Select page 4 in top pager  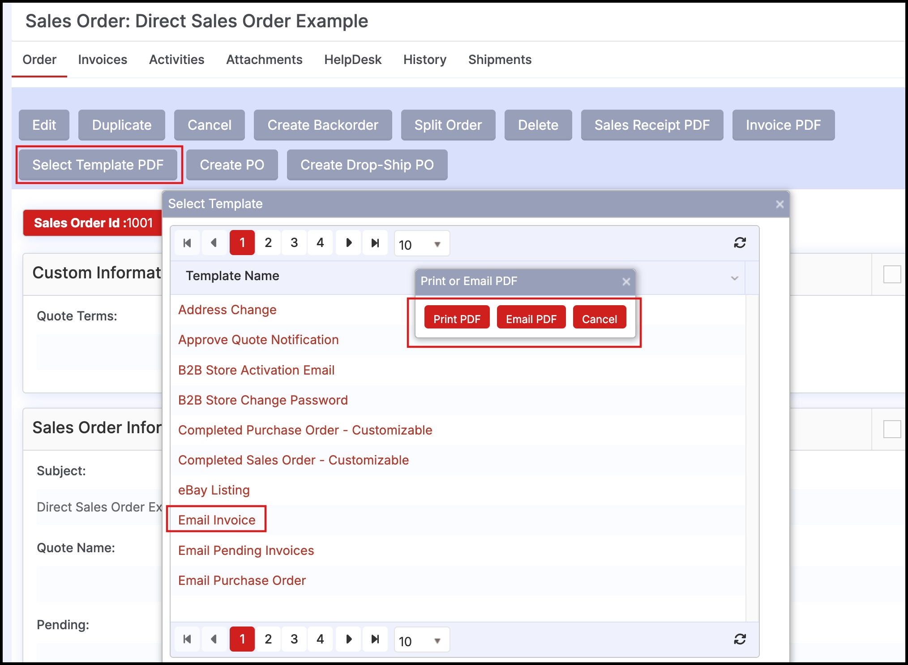[320, 243]
